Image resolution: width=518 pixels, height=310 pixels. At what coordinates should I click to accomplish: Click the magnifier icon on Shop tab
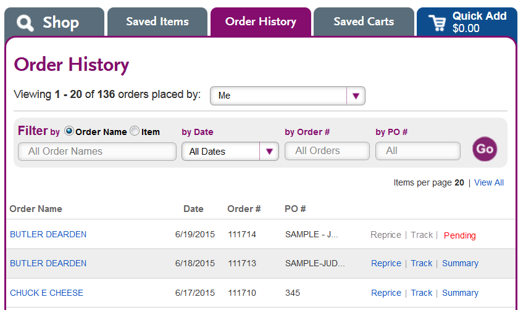tap(25, 23)
